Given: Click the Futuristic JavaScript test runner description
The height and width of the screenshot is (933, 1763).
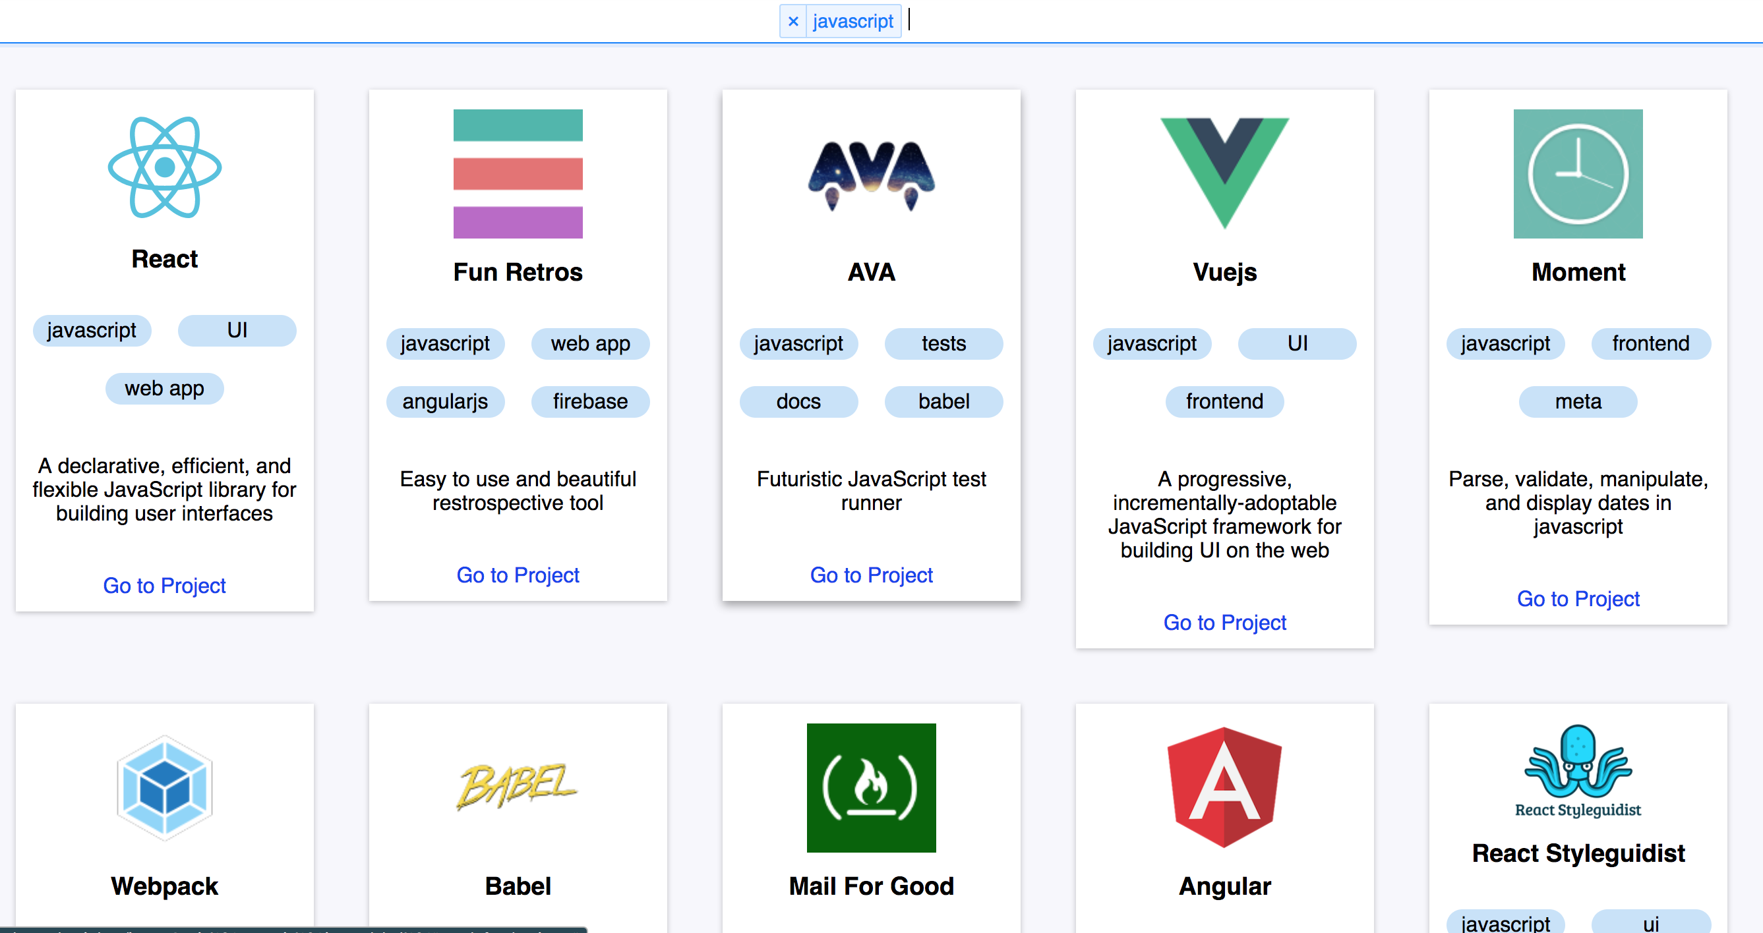Looking at the screenshot, I should 871,491.
